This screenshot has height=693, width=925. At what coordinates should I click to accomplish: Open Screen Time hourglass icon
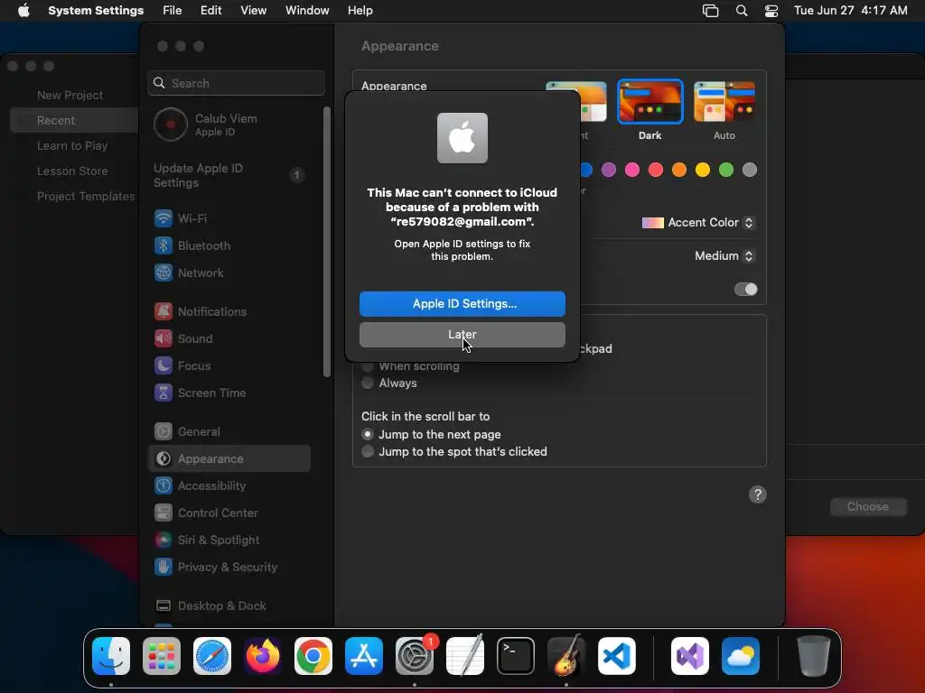click(164, 393)
